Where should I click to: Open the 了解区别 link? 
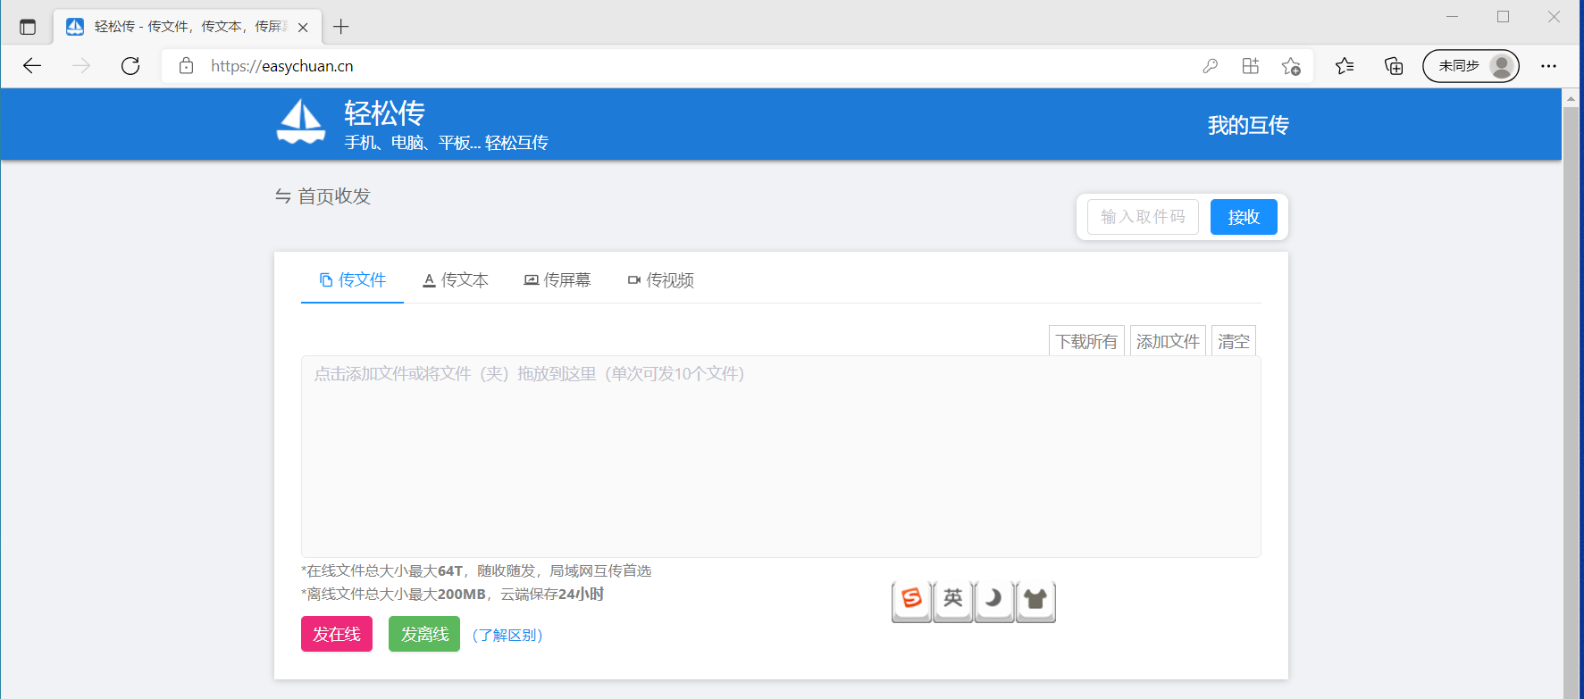point(507,635)
